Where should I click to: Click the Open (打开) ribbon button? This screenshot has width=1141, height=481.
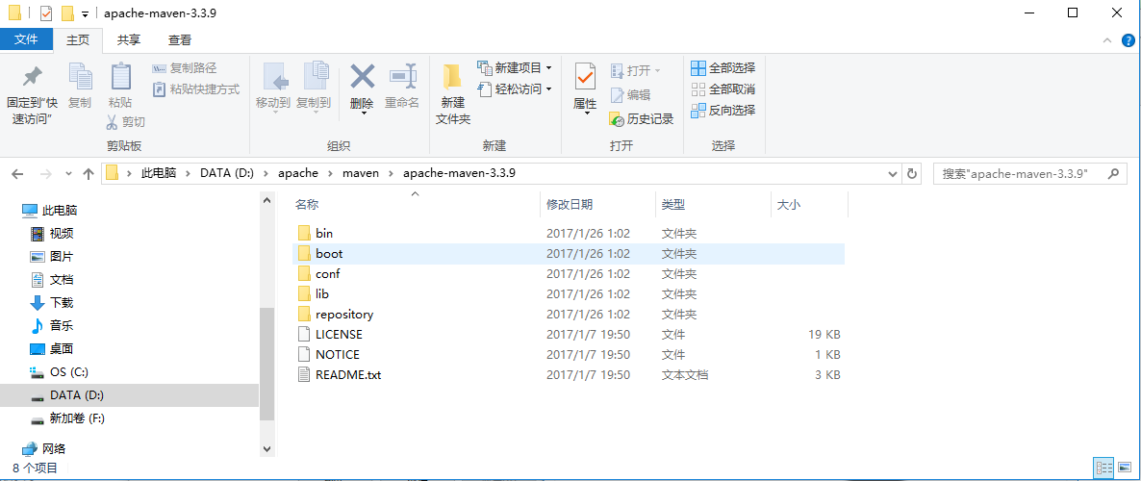pyautogui.click(x=635, y=70)
